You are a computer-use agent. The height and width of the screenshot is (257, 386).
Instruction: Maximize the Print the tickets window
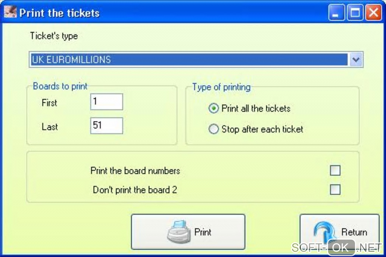(x=355, y=13)
